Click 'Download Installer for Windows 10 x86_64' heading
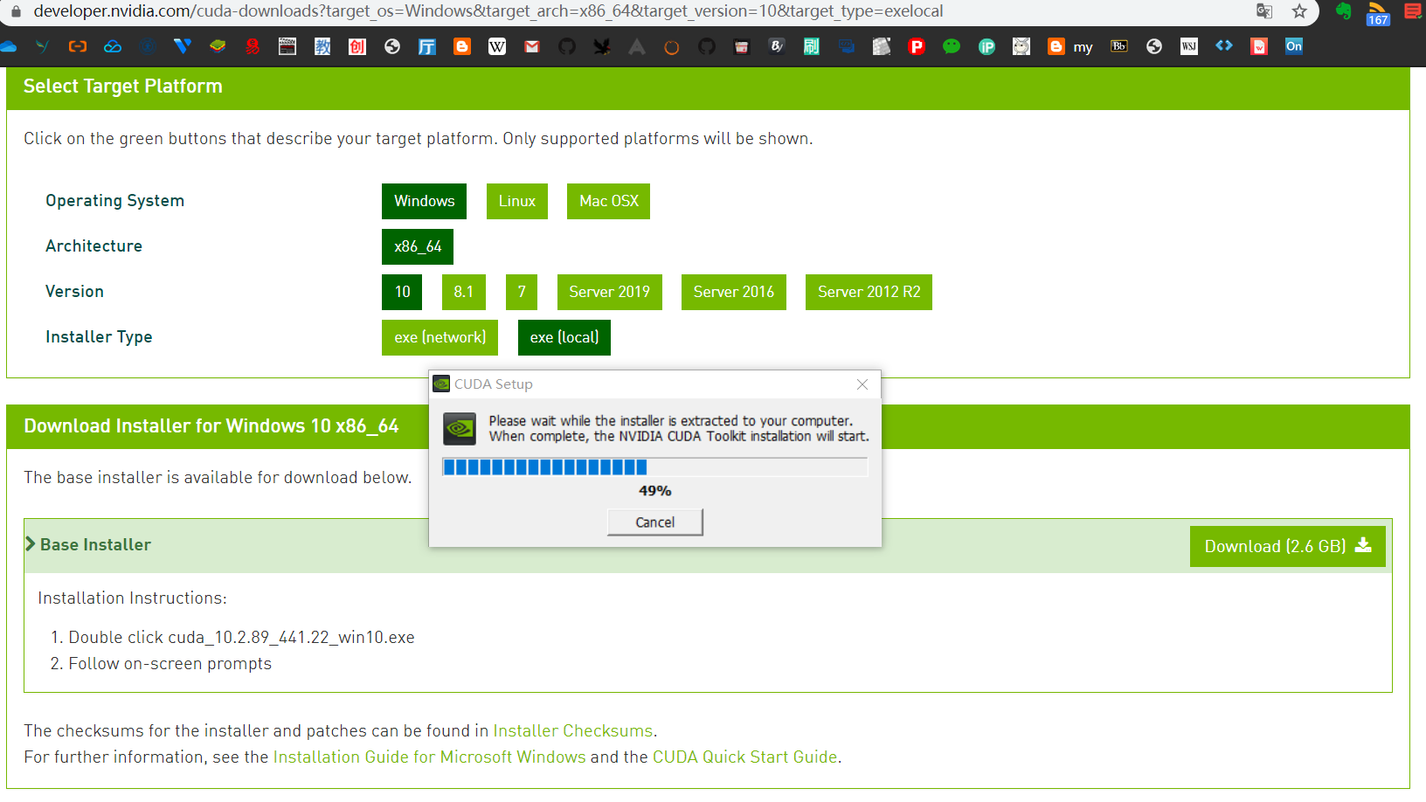This screenshot has height=802, width=1426. (x=211, y=426)
